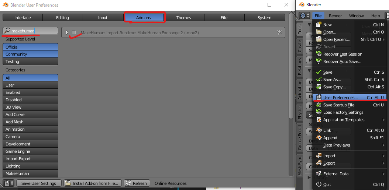Click Install Add-on from File button
The image size is (389, 190).
click(x=93, y=183)
